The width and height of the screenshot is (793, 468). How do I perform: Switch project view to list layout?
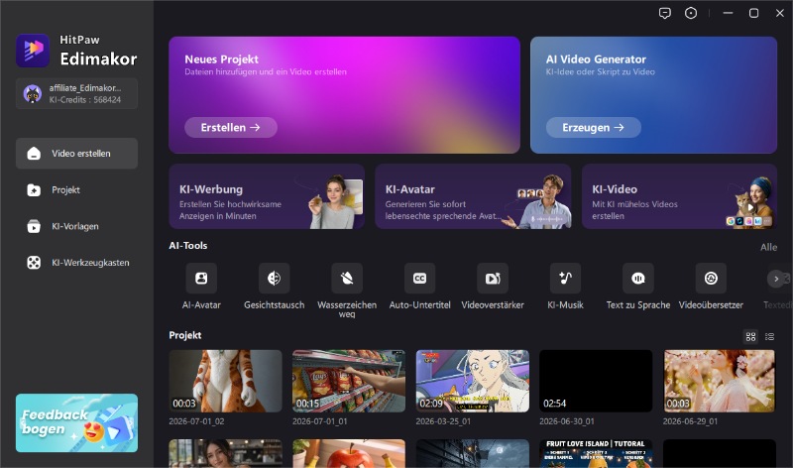coord(770,336)
